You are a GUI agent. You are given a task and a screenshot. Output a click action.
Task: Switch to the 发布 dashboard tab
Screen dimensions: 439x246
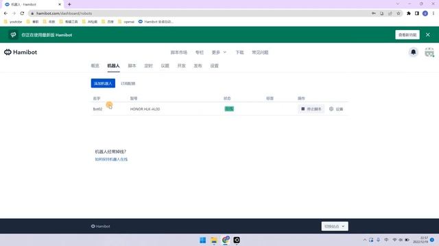pos(198,66)
